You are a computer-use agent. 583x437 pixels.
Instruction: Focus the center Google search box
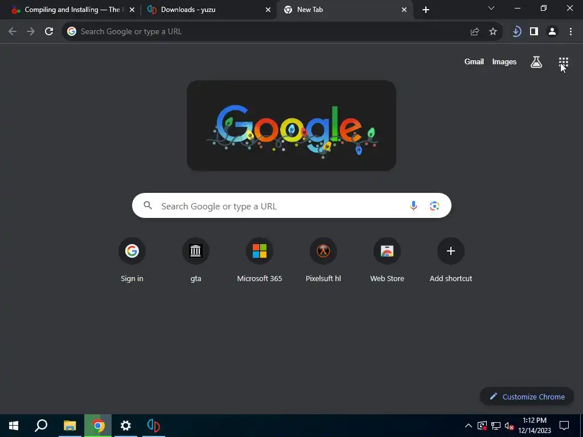click(x=291, y=205)
